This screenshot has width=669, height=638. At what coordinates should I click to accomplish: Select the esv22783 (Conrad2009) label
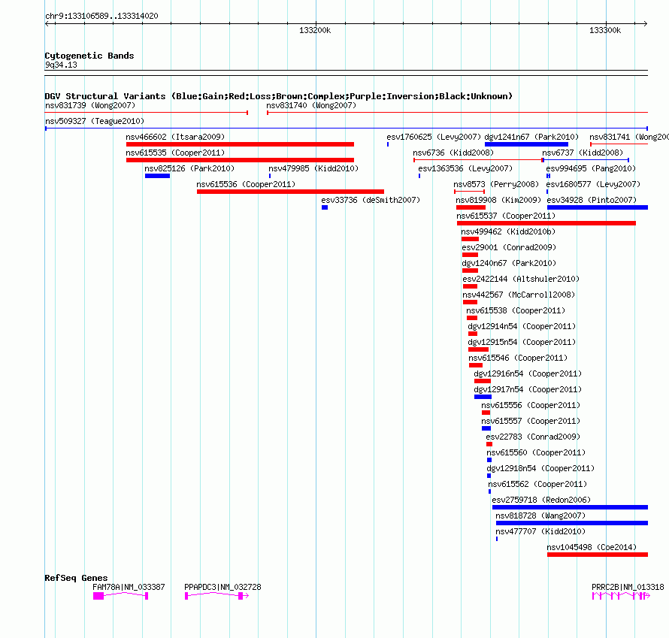[533, 437]
